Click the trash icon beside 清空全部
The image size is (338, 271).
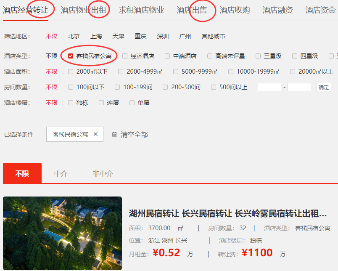[114, 134]
